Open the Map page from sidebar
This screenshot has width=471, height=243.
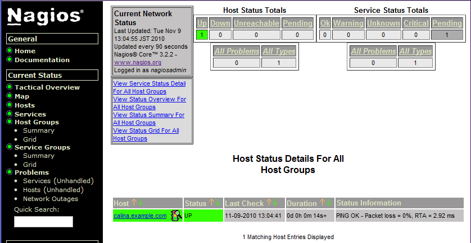pyautogui.click(x=22, y=96)
